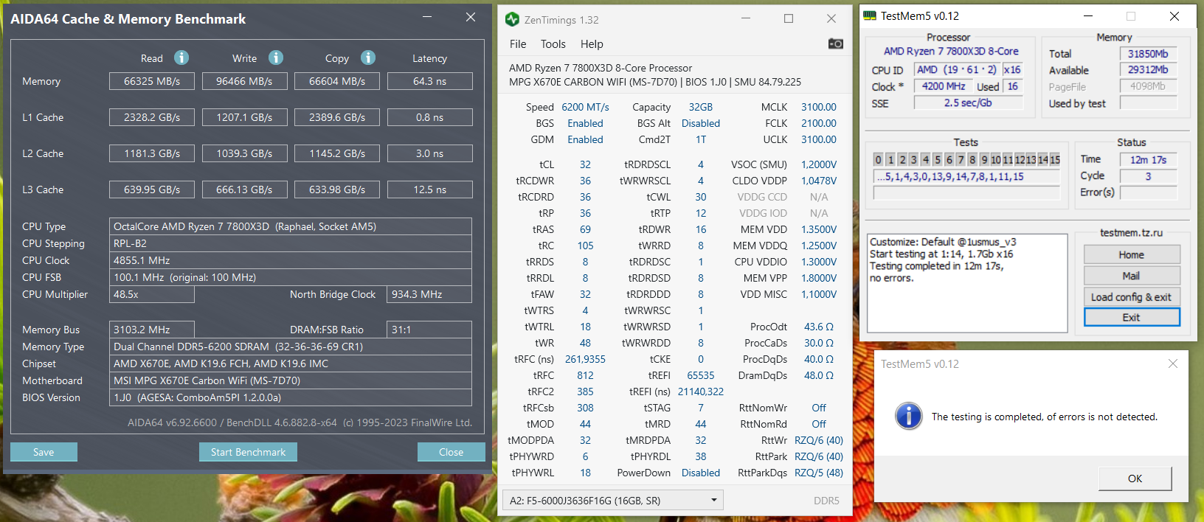Click the Speed 6200 MT/s value in ZenTimings
1204x522 pixels.
pos(585,107)
